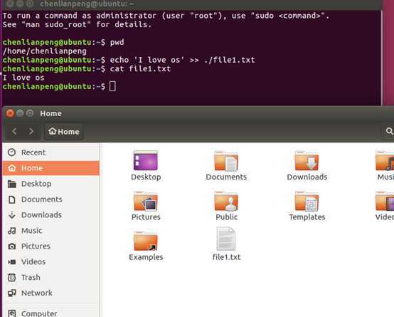Image resolution: width=394 pixels, height=317 pixels.
Task: Open Trash in the sidebar
Action: 51,277
